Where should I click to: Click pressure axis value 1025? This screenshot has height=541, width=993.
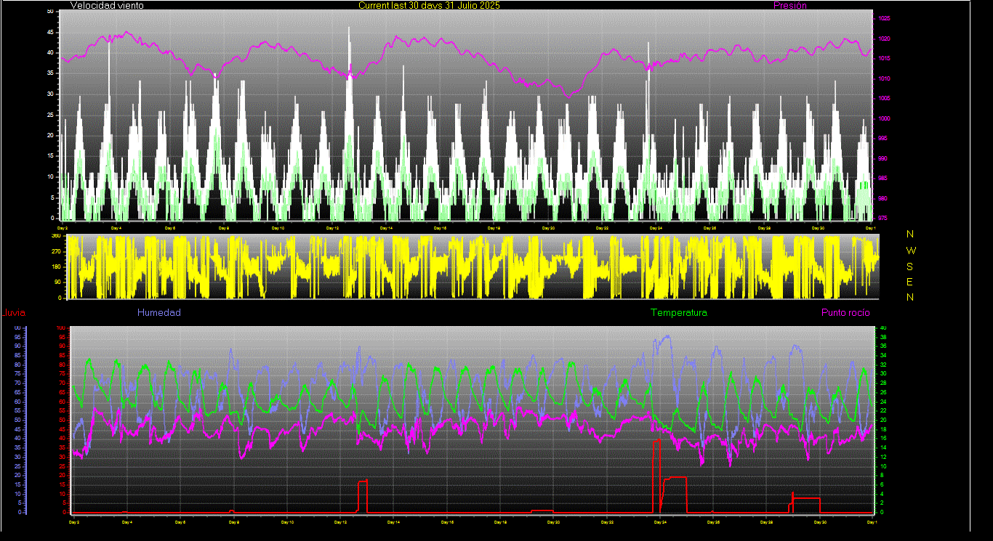click(x=884, y=19)
